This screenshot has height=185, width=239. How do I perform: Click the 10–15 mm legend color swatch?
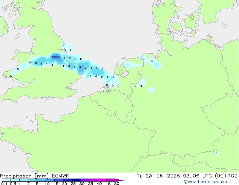tap(50, 180)
